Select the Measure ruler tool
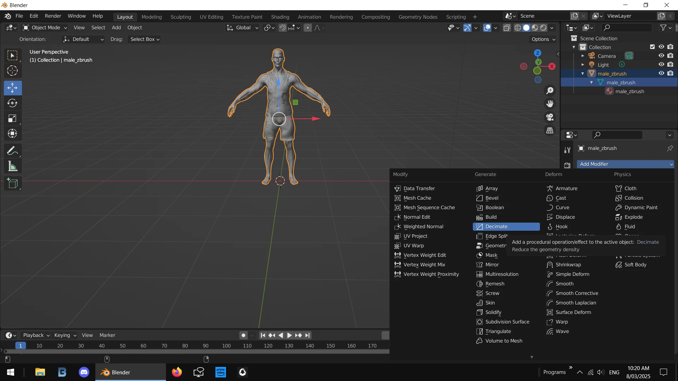 (x=12, y=166)
